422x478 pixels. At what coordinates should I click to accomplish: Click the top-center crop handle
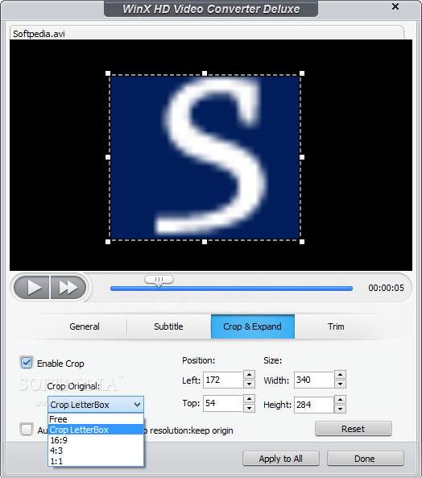point(205,73)
